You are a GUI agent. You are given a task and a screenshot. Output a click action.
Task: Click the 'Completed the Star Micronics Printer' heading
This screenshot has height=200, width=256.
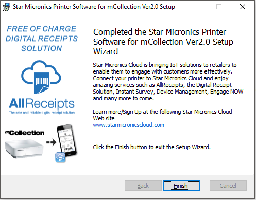pos(163,42)
